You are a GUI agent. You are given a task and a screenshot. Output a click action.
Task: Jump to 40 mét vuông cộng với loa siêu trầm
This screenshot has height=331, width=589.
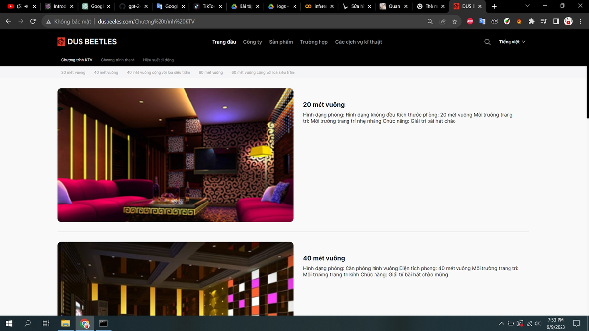(x=158, y=72)
